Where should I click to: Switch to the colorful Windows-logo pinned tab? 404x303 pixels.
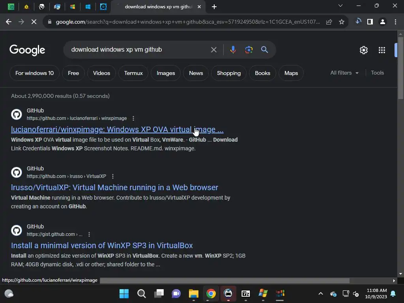[73, 7]
